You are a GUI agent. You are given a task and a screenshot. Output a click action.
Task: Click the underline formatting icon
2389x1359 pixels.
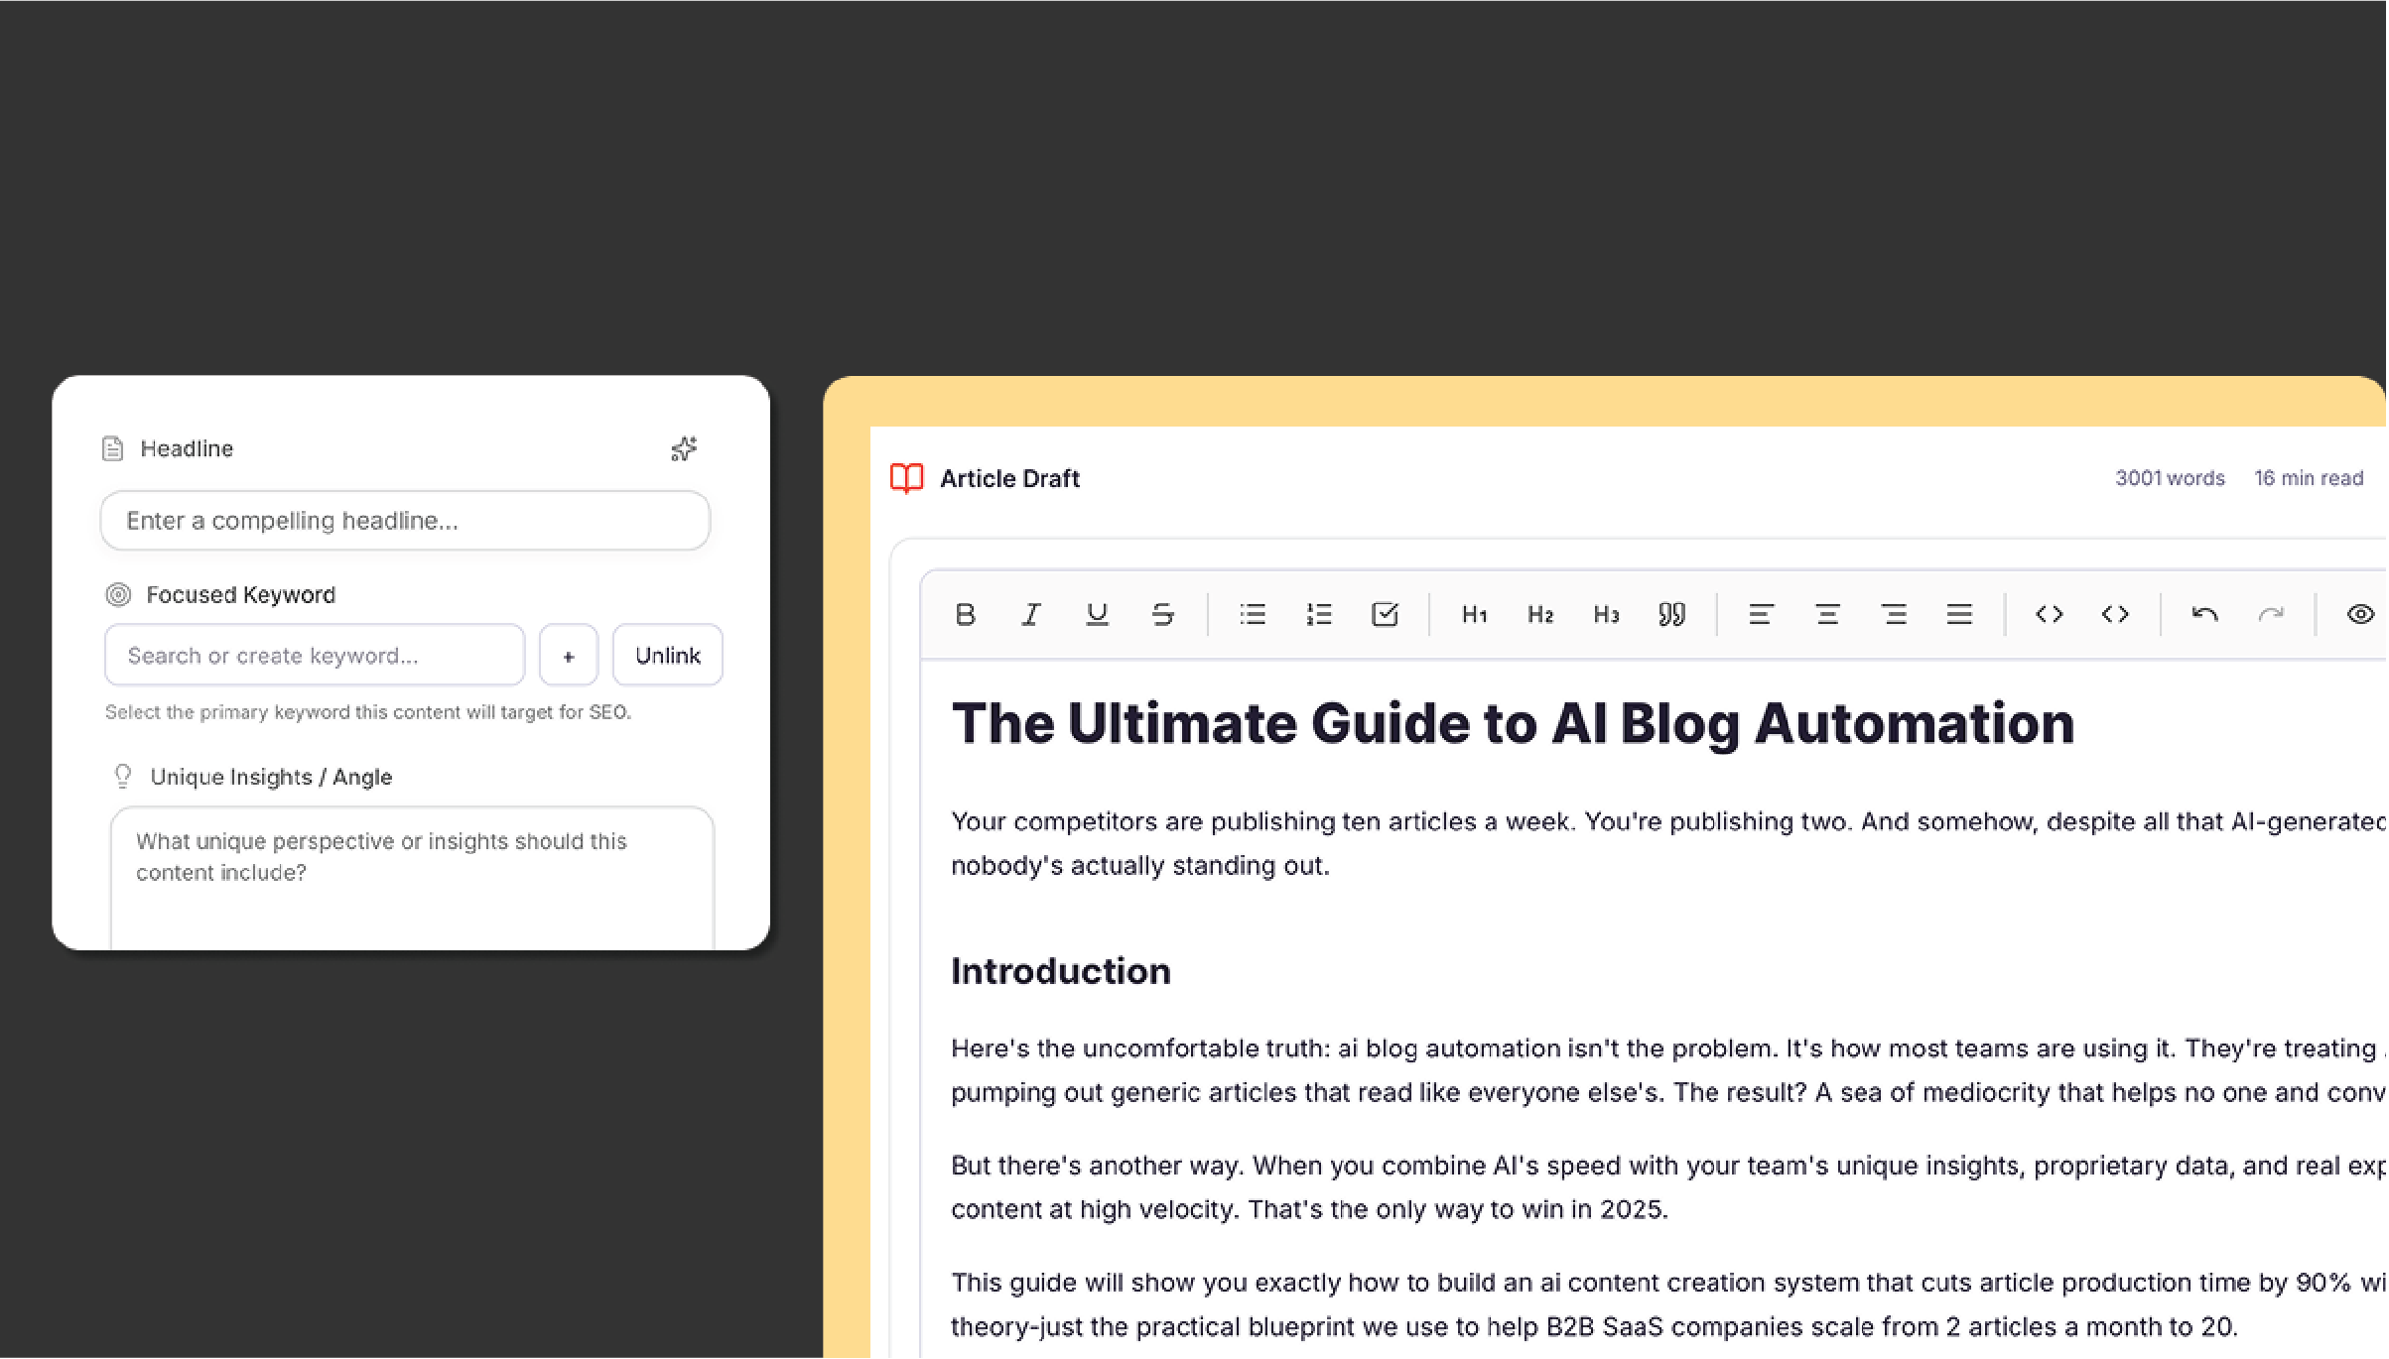[x=1097, y=615]
